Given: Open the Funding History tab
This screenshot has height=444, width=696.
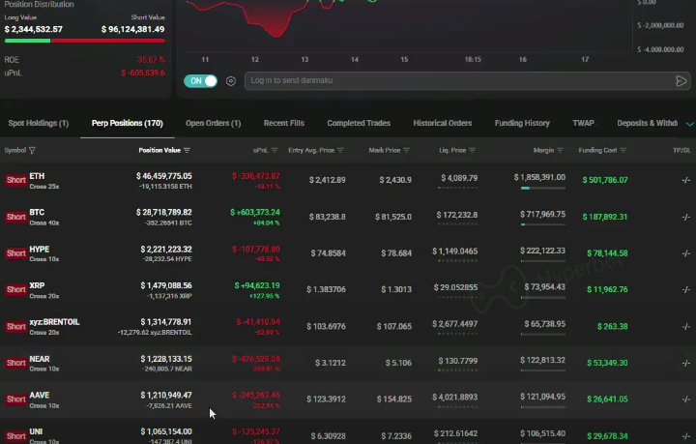Looking at the screenshot, I should pyautogui.click(x=522, y=124).
